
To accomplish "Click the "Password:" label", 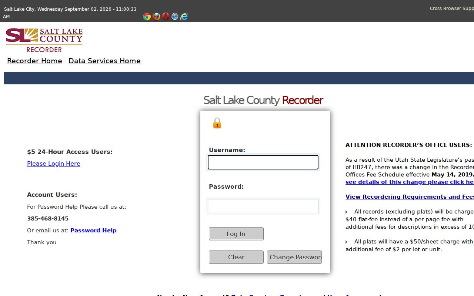I will pyautogui.click(x=226, y=186).
